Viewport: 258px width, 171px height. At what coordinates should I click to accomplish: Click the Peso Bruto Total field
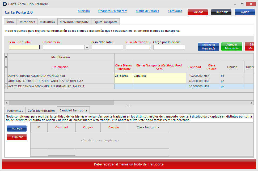coord(24,47)
